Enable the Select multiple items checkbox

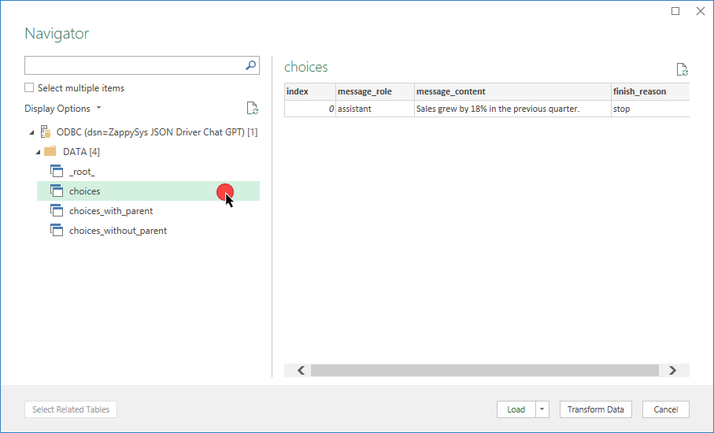tap(30, 88)
